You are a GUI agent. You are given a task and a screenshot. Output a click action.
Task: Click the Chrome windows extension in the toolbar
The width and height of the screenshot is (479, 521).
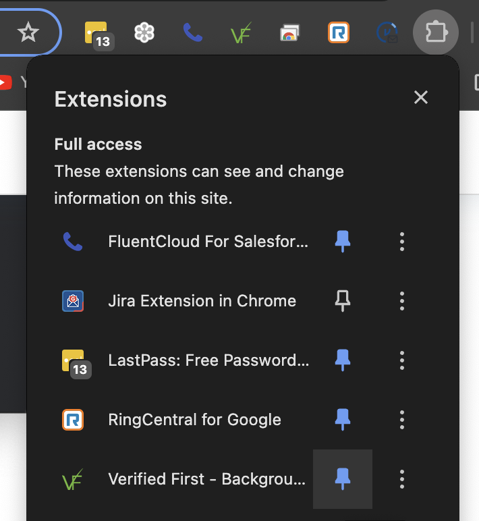289,32
